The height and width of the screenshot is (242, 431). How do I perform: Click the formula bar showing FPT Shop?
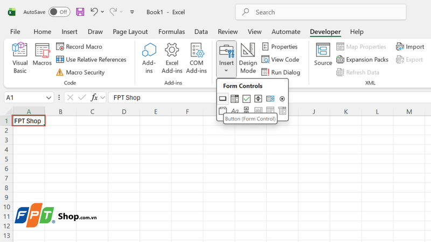click(x=269, y=98)
